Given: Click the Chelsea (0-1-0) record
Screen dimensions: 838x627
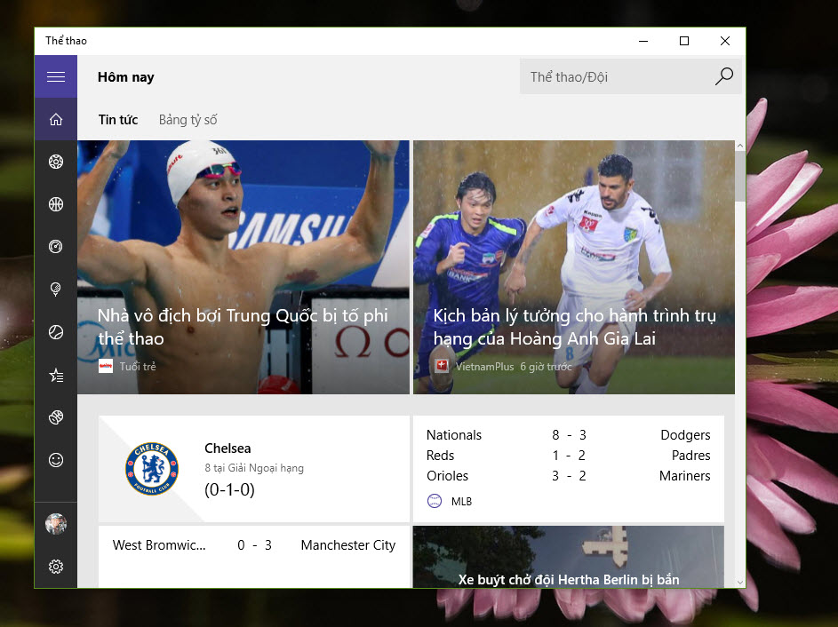Looking at the screenshot, I should (x=230, y=489).
